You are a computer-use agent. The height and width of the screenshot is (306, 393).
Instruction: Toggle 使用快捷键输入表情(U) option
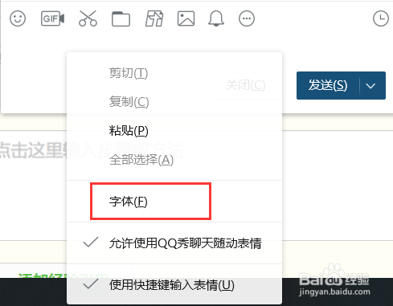tap(174, 285)
